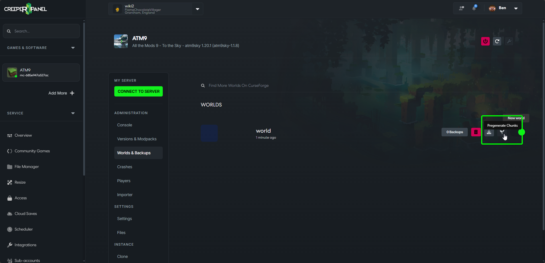Open notifications from the bell icon
The height and width of the screenshot is (263, 545).
(474, 8)
